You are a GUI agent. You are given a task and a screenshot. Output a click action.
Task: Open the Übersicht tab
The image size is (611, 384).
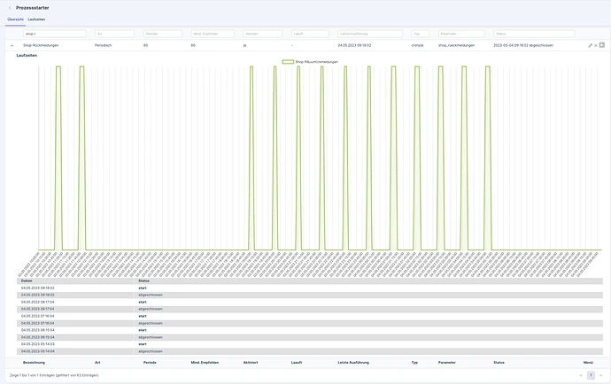pyautogui.click(x=15, y=19)
